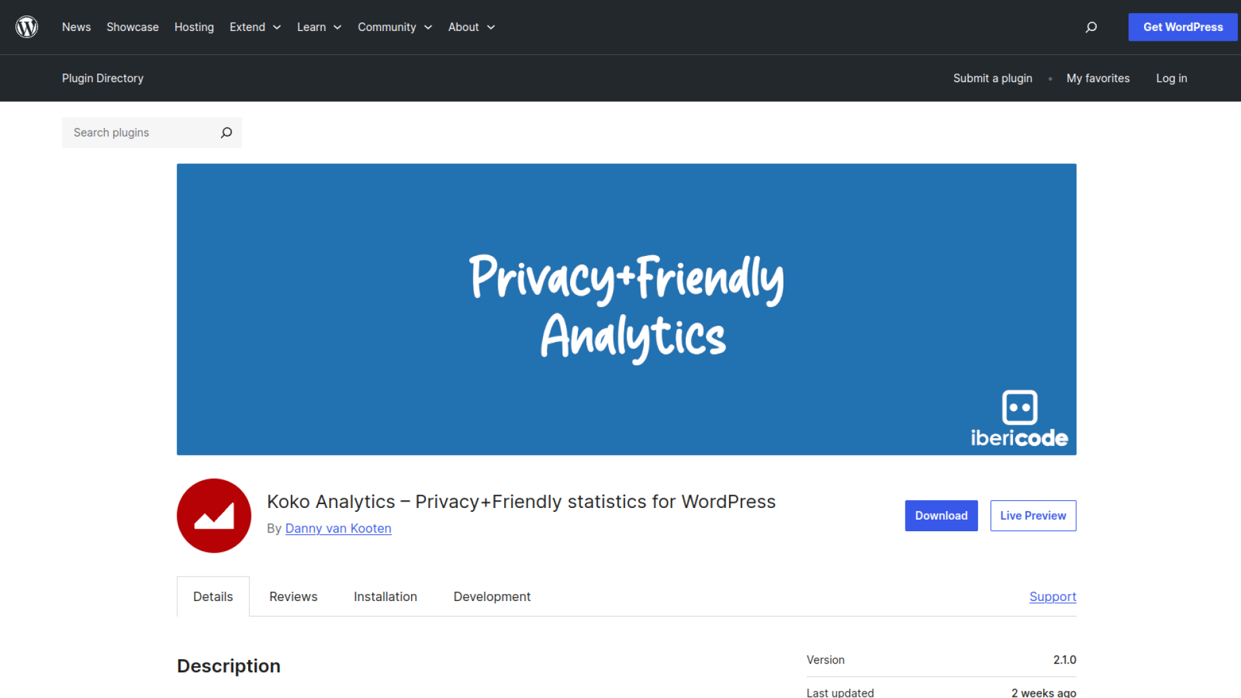Click the Privacy+Friendly Analytics banner image
The width and height of the screenshot is (1241, 698).
tap(626, 309)
